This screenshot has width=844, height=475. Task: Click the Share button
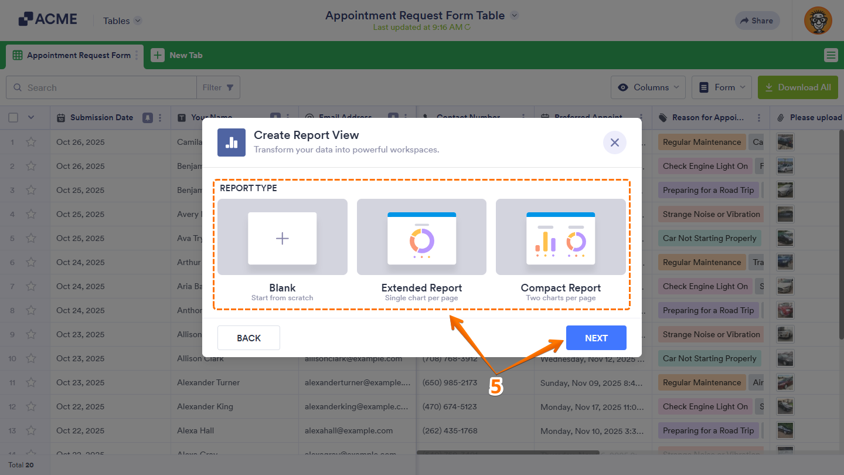pos(757,21)
